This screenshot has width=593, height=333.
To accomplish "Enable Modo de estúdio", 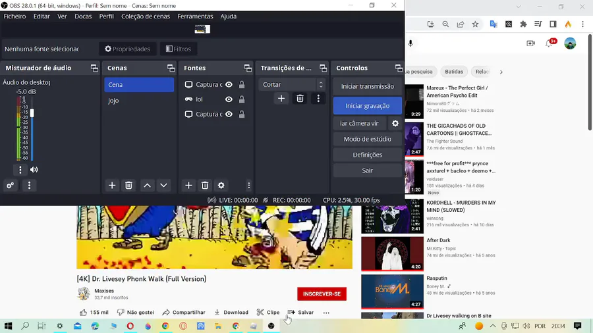I will point(367,139).
